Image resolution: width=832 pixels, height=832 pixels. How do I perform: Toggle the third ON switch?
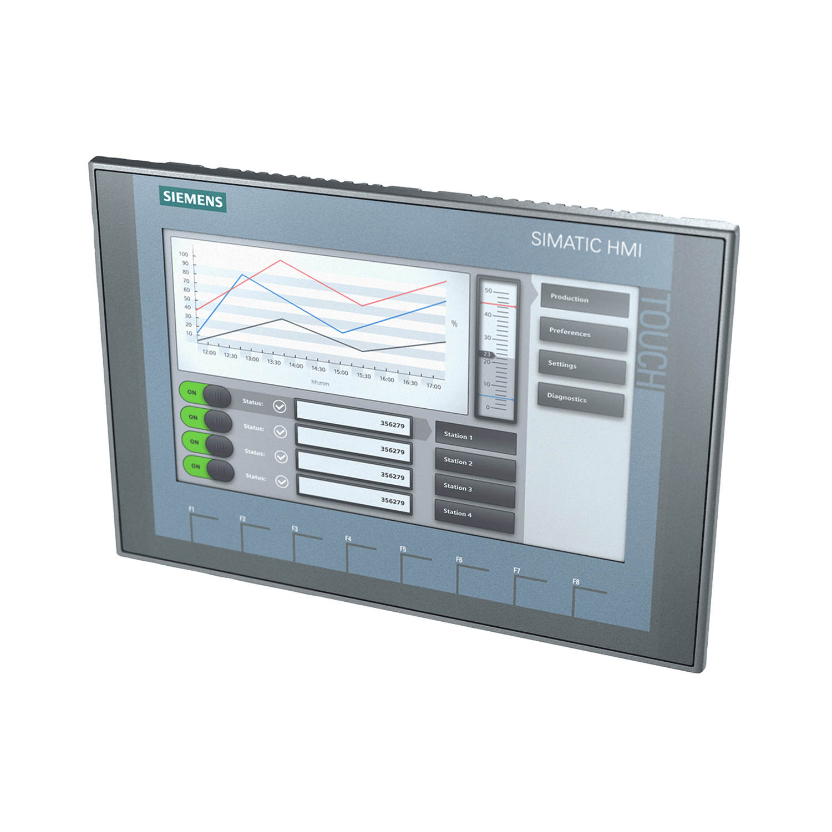pos(207,444)
